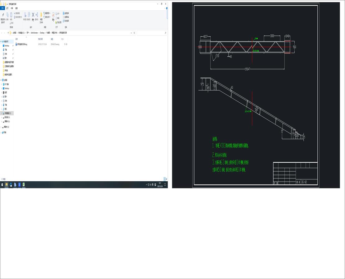Click Edit in the Open group

57,18
